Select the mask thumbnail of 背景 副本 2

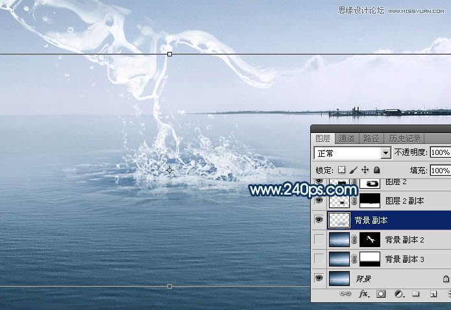pyautogui.click(x=369, y=240)
